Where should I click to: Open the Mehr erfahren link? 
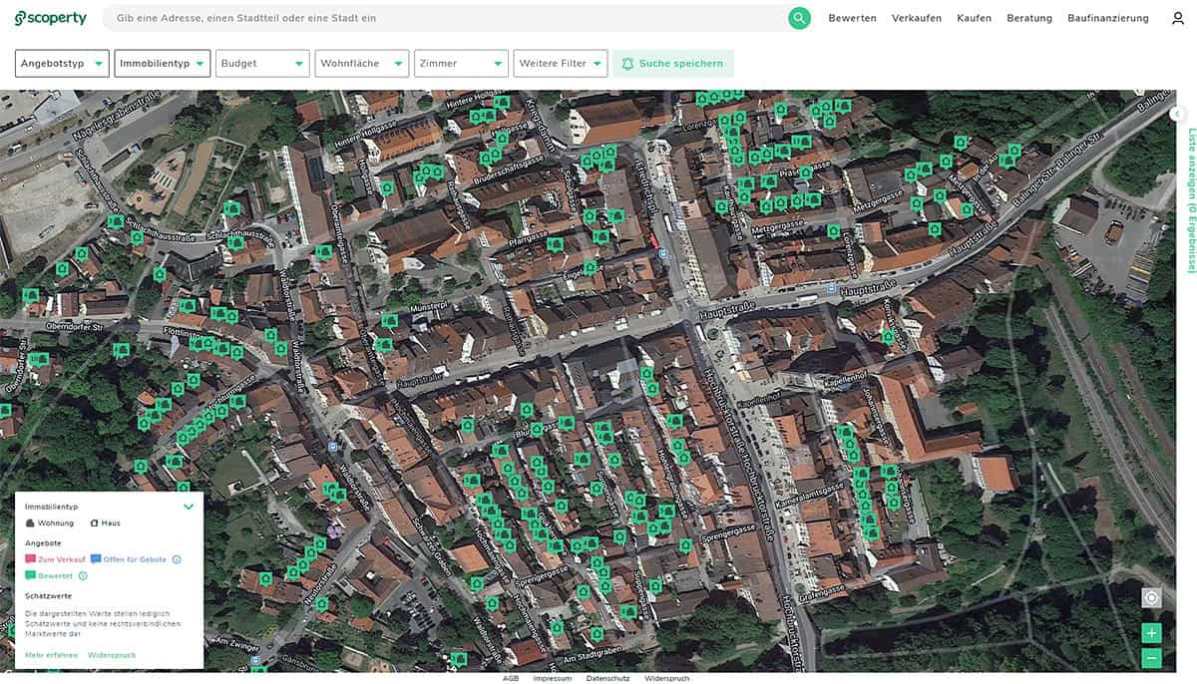pos(52,655)
